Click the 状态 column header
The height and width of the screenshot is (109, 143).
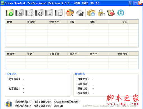(x=118, y=22)
